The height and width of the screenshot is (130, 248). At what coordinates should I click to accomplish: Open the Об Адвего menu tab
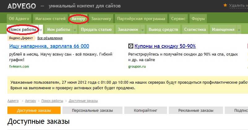click(x=19, y=19)
